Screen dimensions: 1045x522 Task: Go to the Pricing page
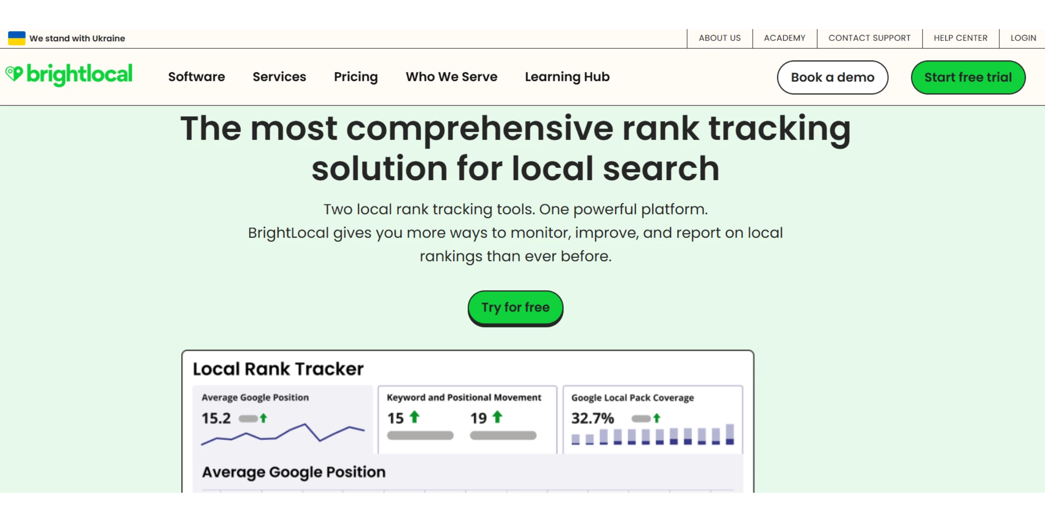(x=356, y=77)
